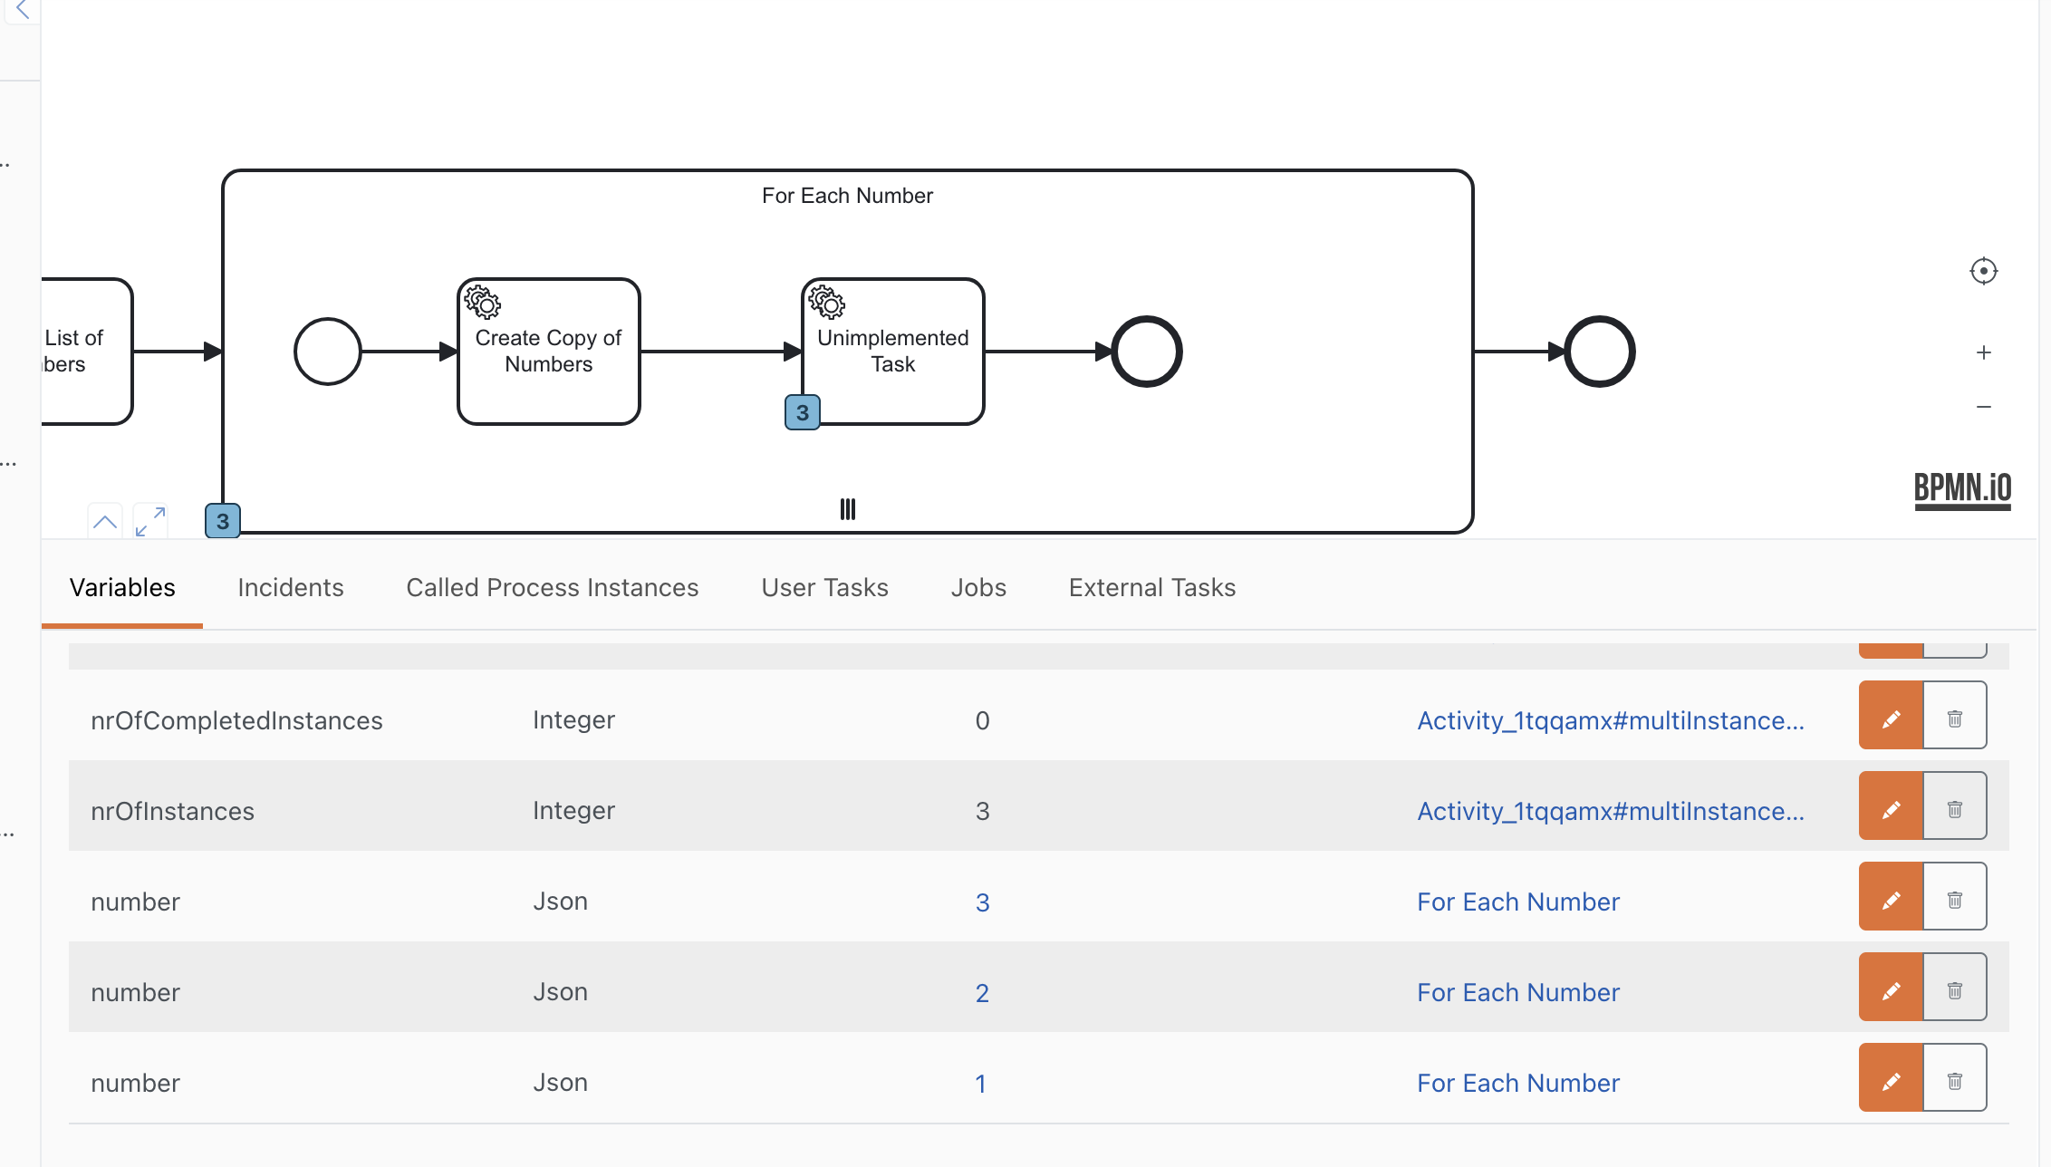This screenshot has width=2051, height=1167.
Task: Click the reset viewport target icon
Action: (x=1983, y=271)
